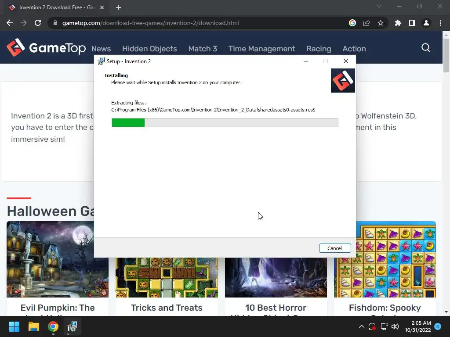Click the setup installer icon in the taskbar
The width and height of the screenshot is (450, 337).
click(73, 326)
